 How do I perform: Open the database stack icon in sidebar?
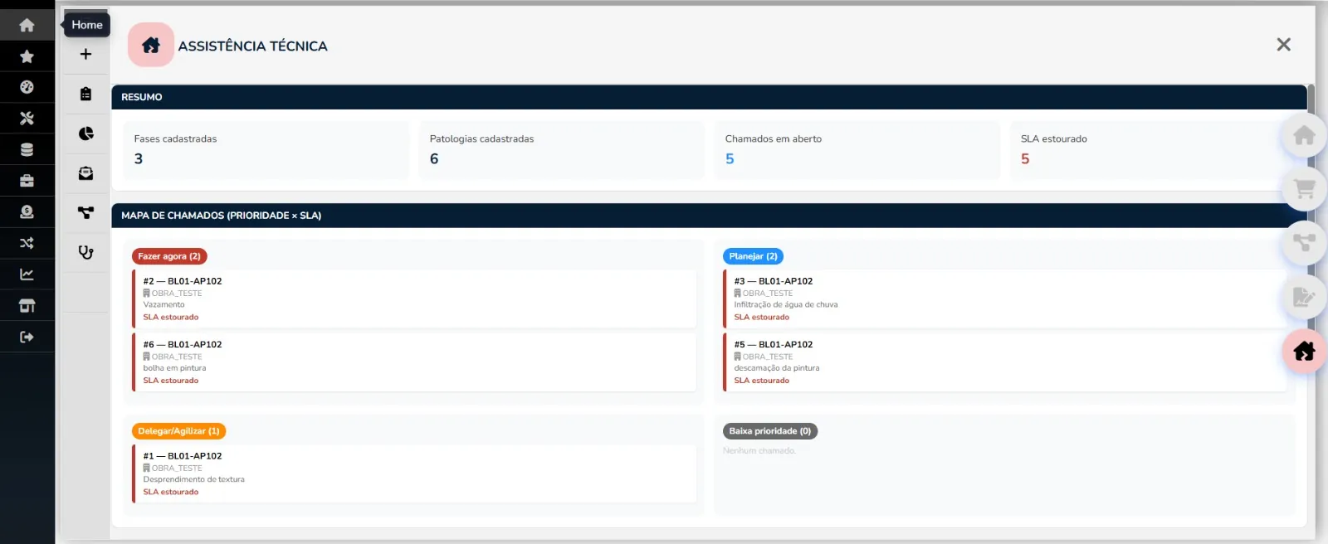pyautogui.click(x=27, y=150)
